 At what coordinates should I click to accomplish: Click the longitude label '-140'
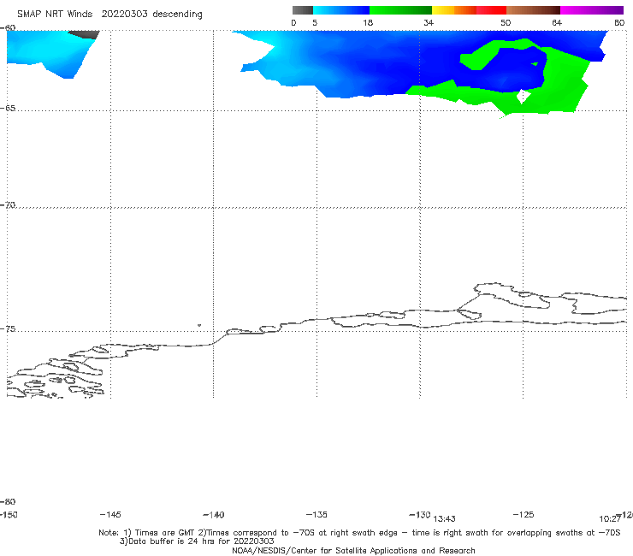coord(214,515)
